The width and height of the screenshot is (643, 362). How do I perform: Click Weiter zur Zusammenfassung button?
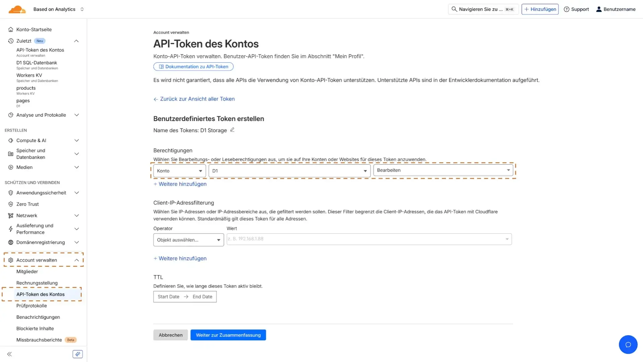(x=228, y=335)
